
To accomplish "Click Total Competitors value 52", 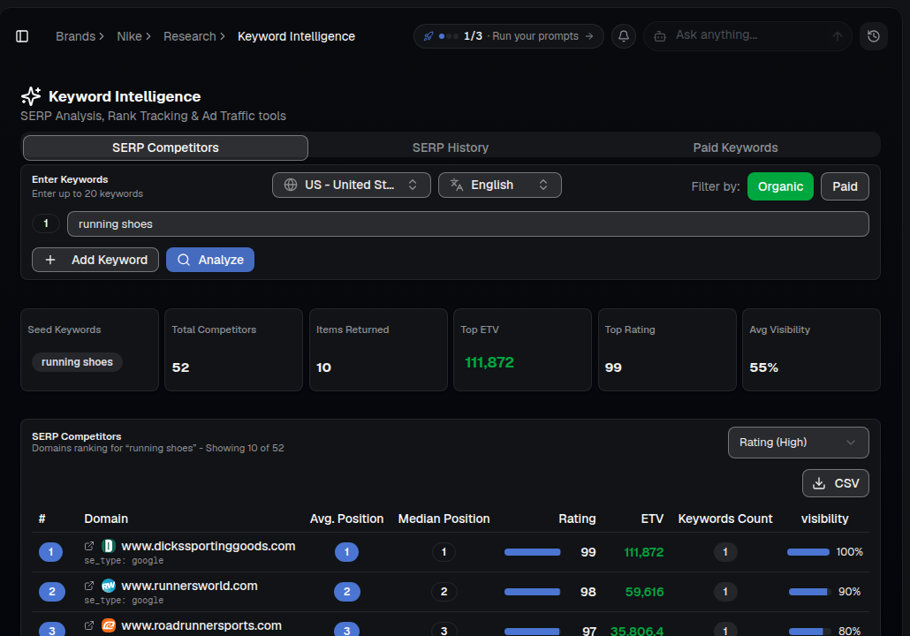I will pos(180,367).
